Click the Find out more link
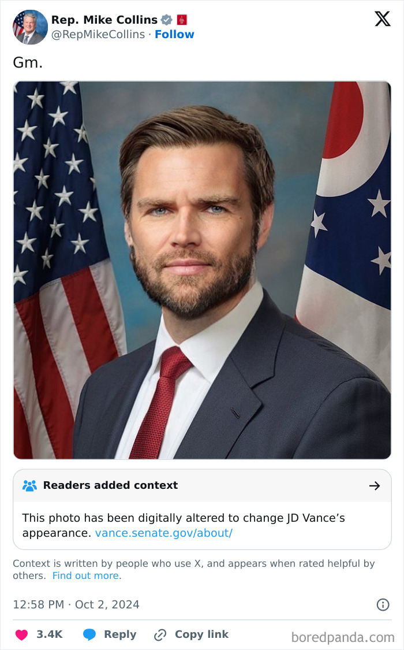Image resolution: width=404 pixels, height=650 pixels. pyautogui.click(x=85, y=575)
